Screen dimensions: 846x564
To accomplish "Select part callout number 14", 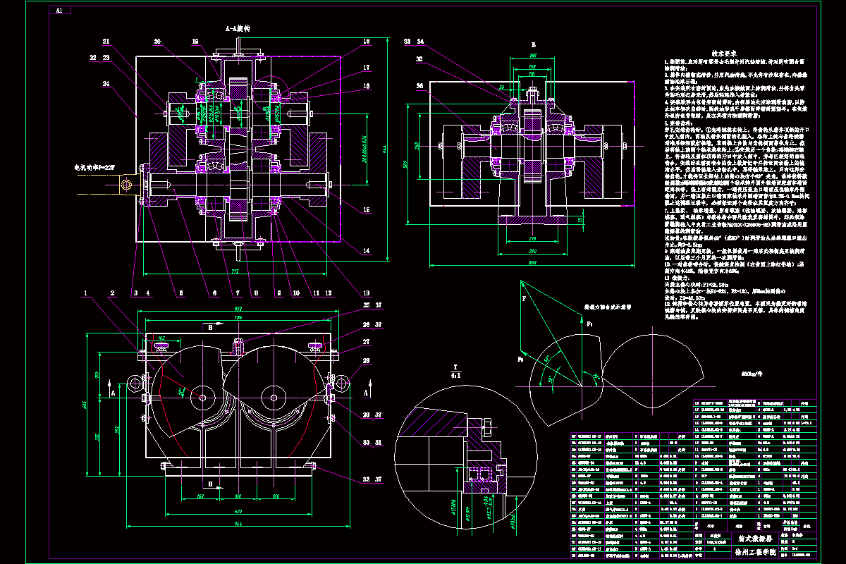I will (x=367, y=250).
